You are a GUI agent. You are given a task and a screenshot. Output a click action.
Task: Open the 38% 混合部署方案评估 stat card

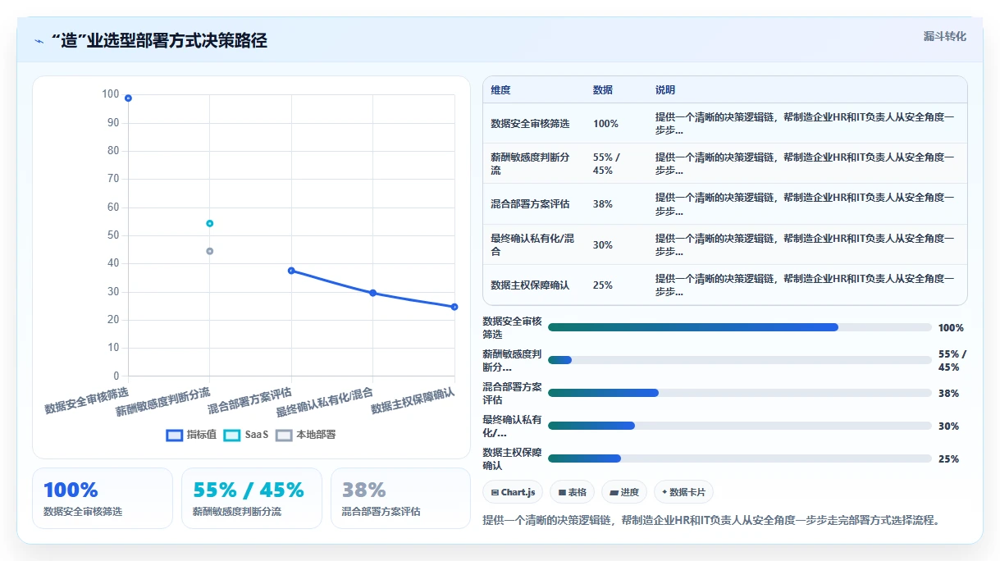[x=400, y=498]
